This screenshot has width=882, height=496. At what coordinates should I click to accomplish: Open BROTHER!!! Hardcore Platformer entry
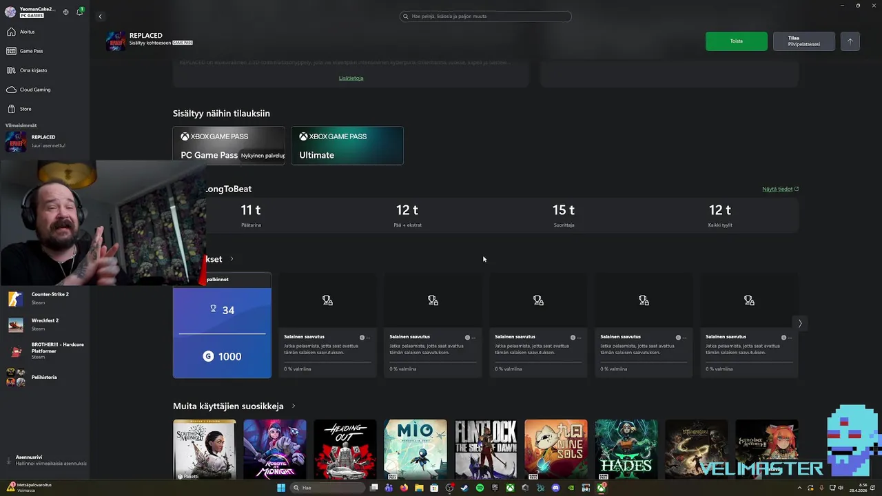[x=45, y=351]
